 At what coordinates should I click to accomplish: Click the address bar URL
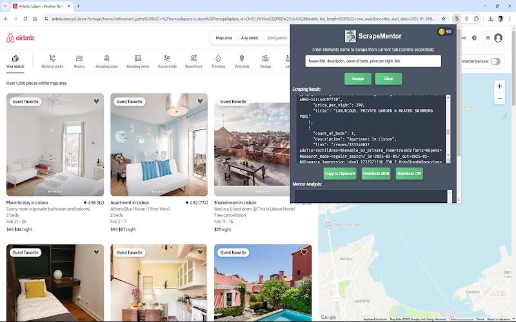coord(244,19)
